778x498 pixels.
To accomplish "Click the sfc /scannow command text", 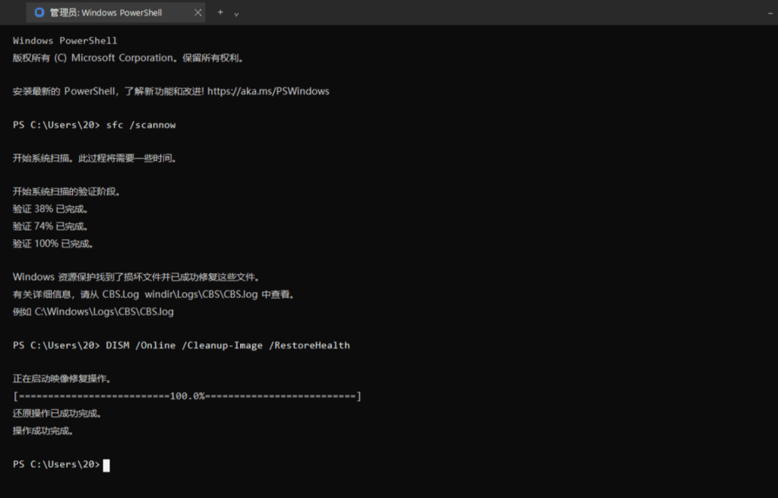I will pos(141,125).
